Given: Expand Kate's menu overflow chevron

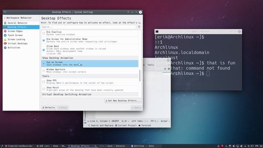Looking at the screenshot, I should click(169, 65).
